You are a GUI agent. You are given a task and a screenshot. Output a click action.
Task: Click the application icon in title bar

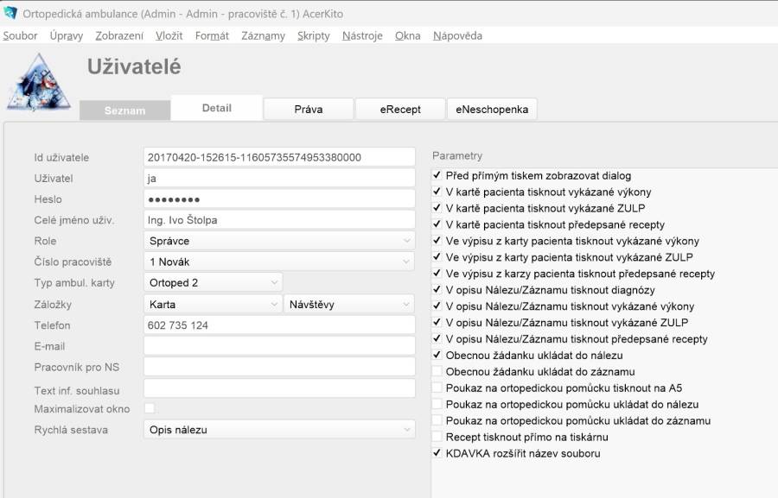10,12
